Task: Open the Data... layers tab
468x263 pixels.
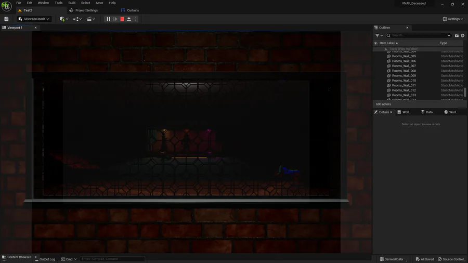Action: pyautogui.click(x=427, y=112)
